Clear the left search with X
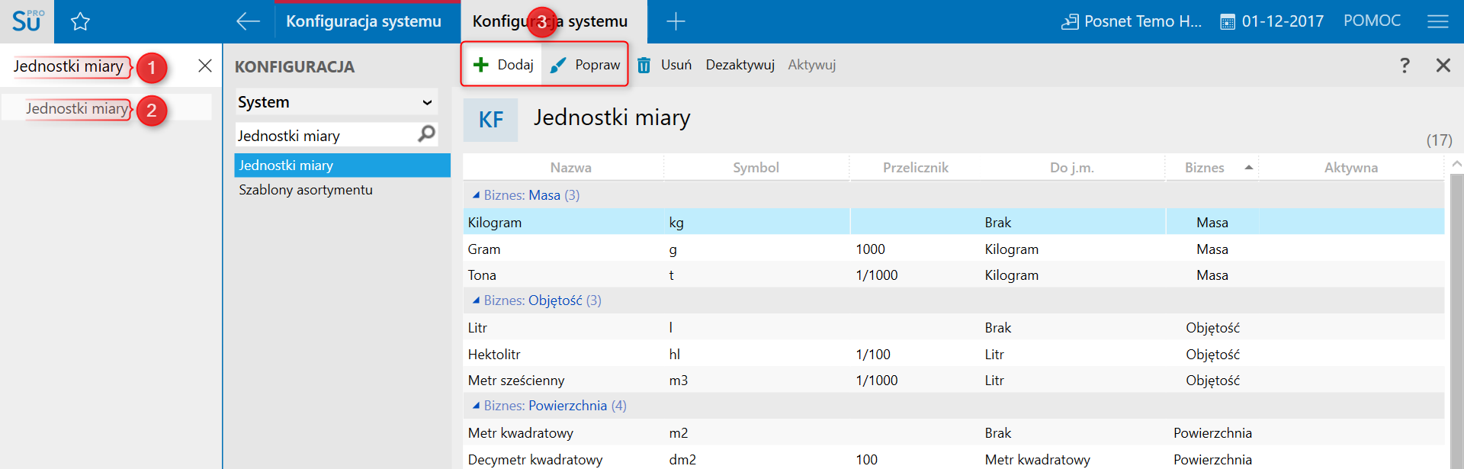This screenshot has width=1464, height=469. [204, 66]
